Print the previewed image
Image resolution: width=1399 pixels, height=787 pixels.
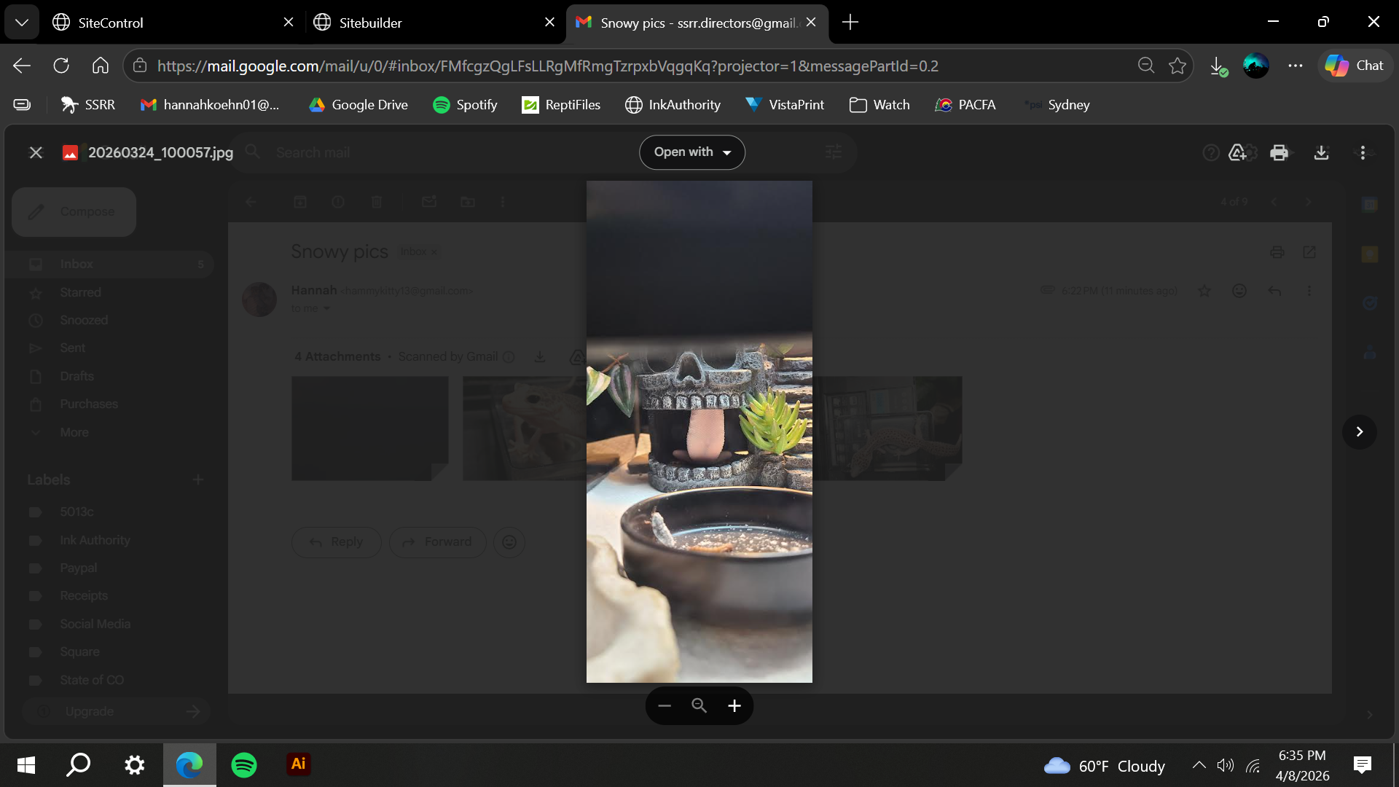tap(1279, 152)
